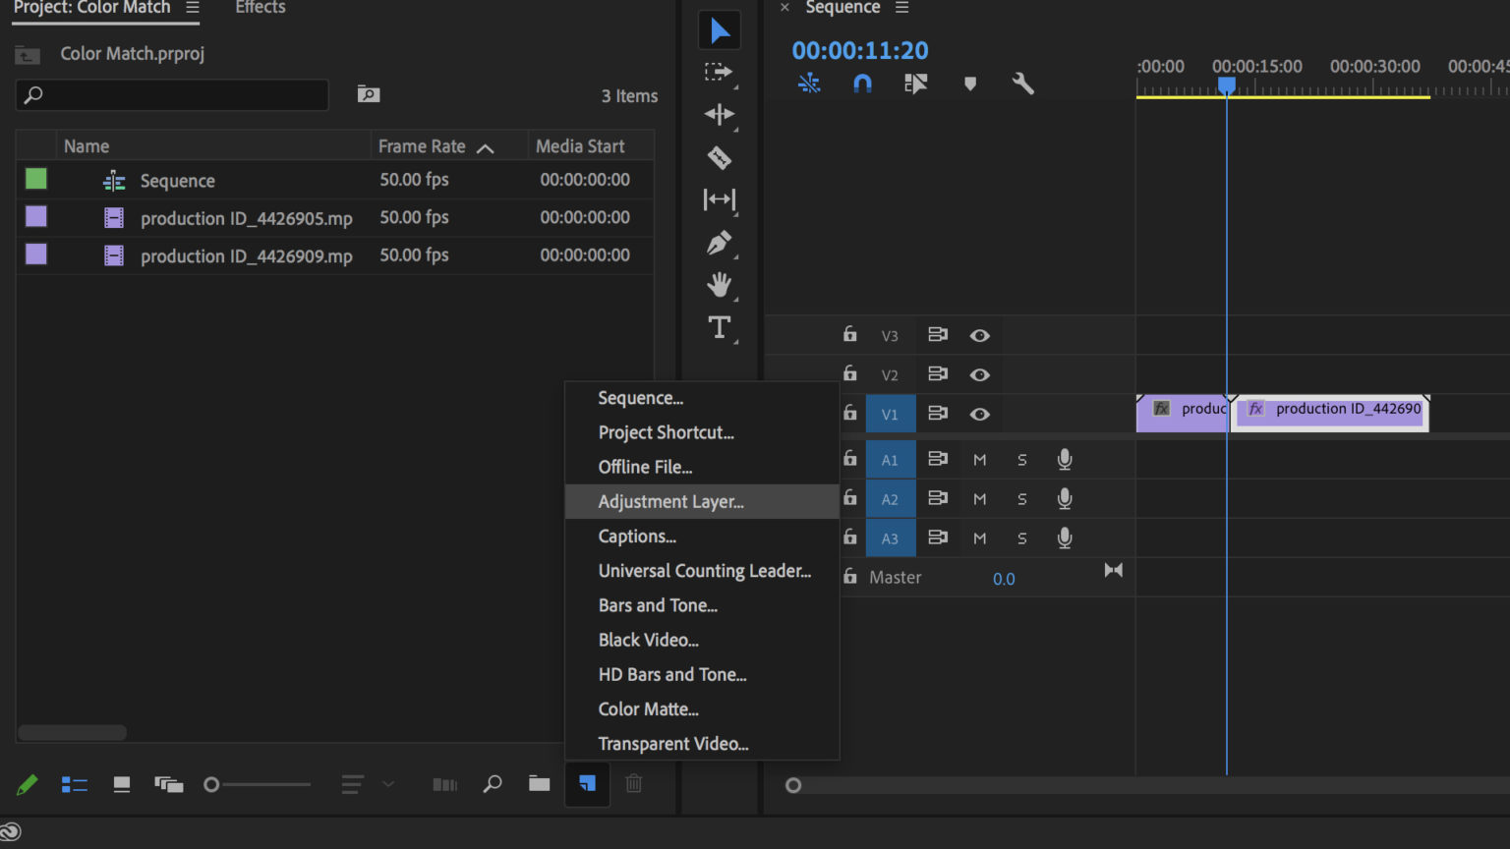Screen dimensions: 1510x849
Task: Click the Delete trash icon
Action: pyautogui.click(x=634, y=784)
